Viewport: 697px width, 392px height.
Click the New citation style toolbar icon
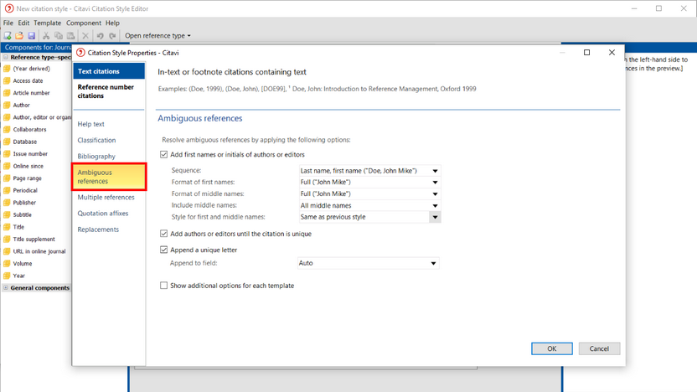tap(8, 35)
